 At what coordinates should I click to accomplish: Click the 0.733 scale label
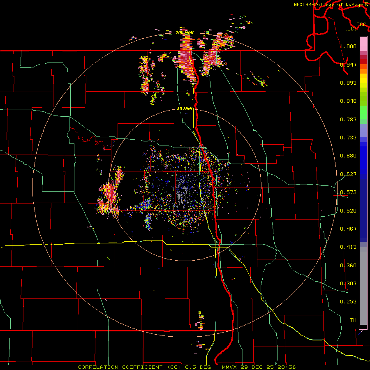(x=348, y=138)
